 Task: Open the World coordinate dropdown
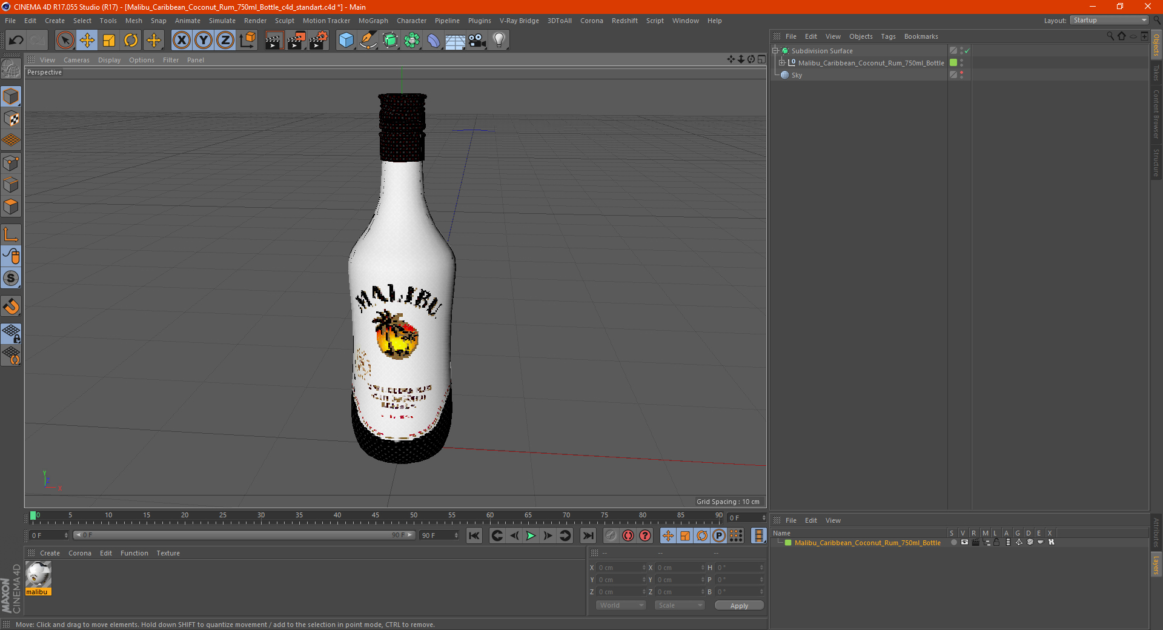620,605
